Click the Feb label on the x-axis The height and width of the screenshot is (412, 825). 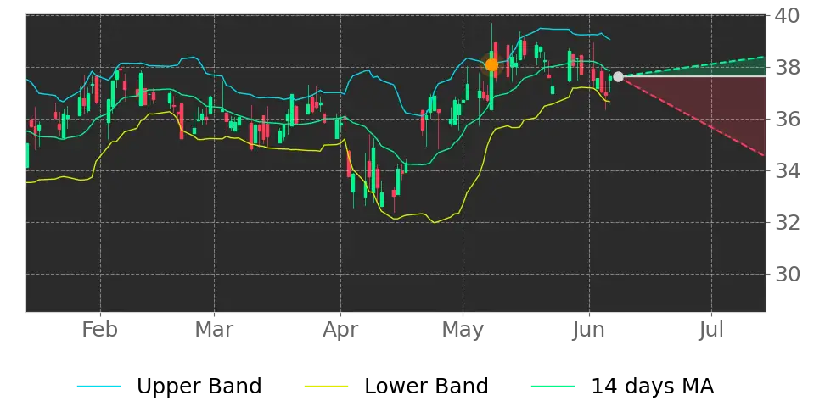click(100, 330)
